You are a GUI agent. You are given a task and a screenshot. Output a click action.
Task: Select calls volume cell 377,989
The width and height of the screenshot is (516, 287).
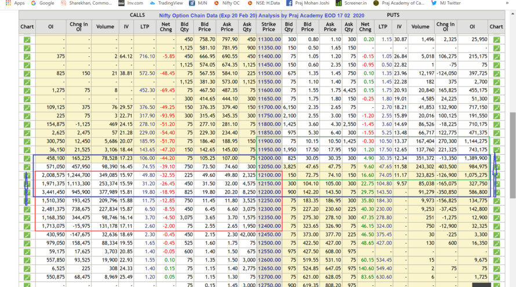click(x=105, y=192)
